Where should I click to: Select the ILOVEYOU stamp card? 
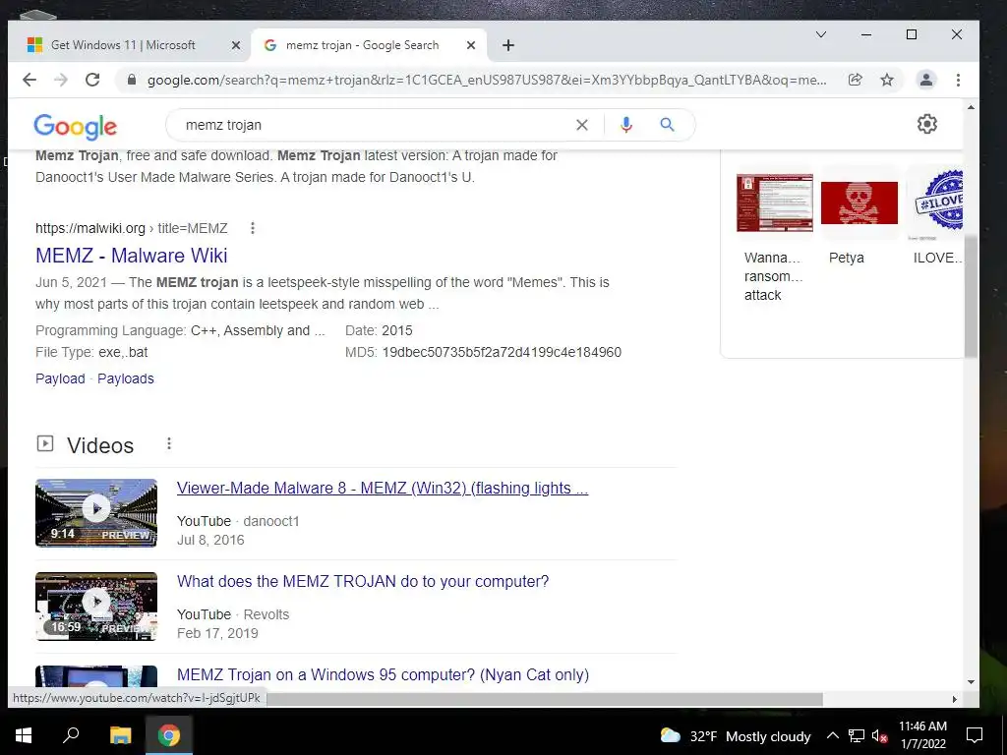click(936, 215)
